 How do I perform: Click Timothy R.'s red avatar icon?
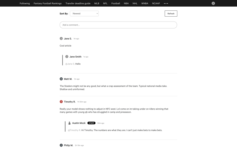(x=61, y=102)
